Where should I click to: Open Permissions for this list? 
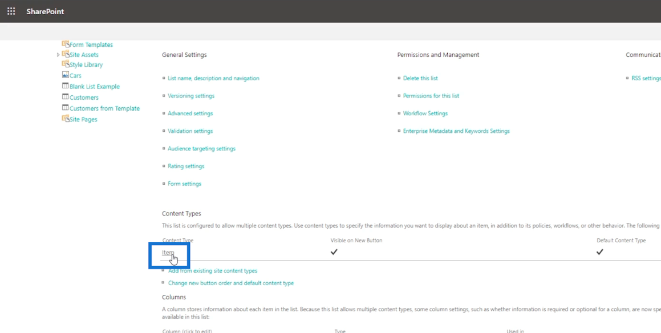click(x=431, y=96)
